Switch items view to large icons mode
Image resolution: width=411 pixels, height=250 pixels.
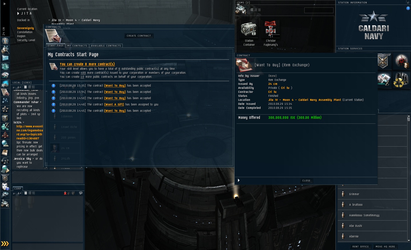click(x=252, y=10)
